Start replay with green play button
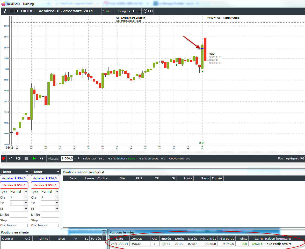The image size is (305, 249). 34,158
